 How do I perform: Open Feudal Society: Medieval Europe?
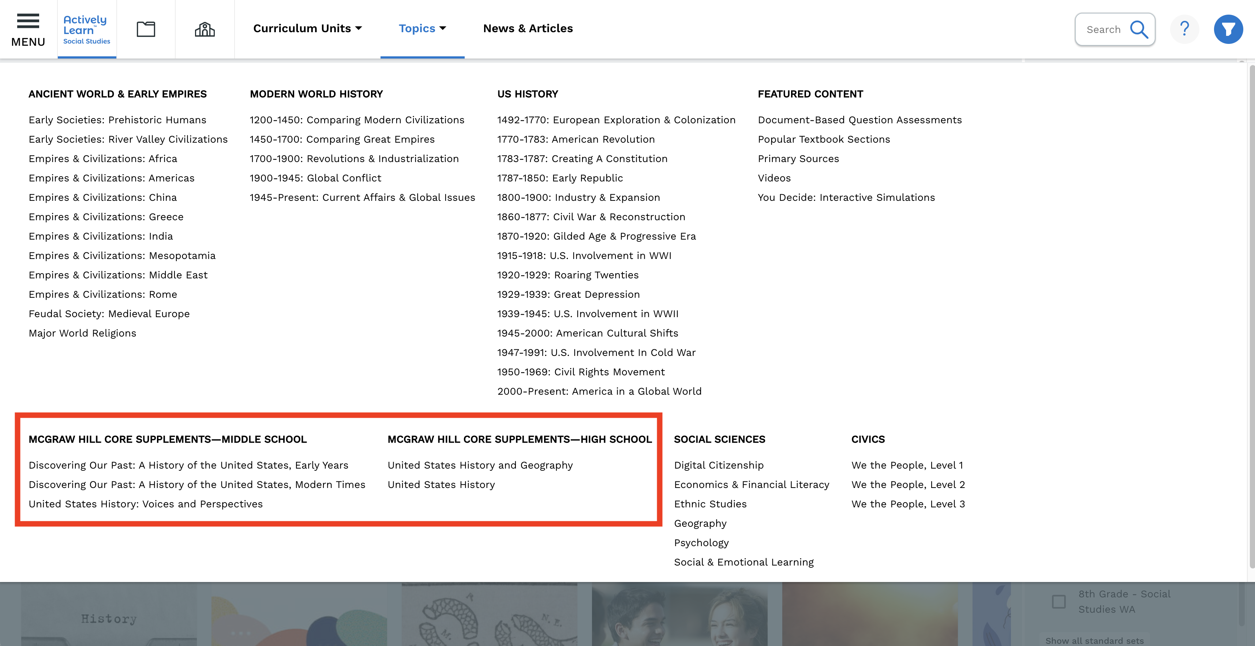(x=109, y=314)
